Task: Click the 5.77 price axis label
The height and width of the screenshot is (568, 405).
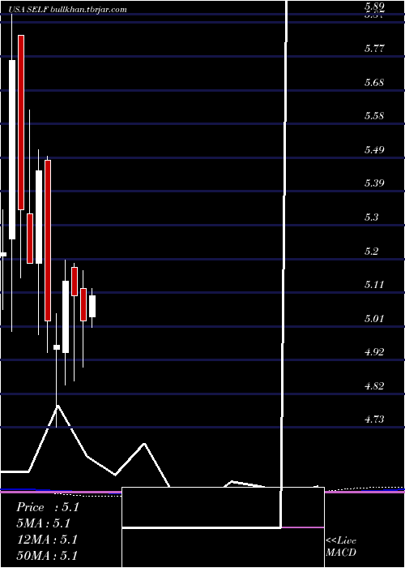Action: click(374, 48)
